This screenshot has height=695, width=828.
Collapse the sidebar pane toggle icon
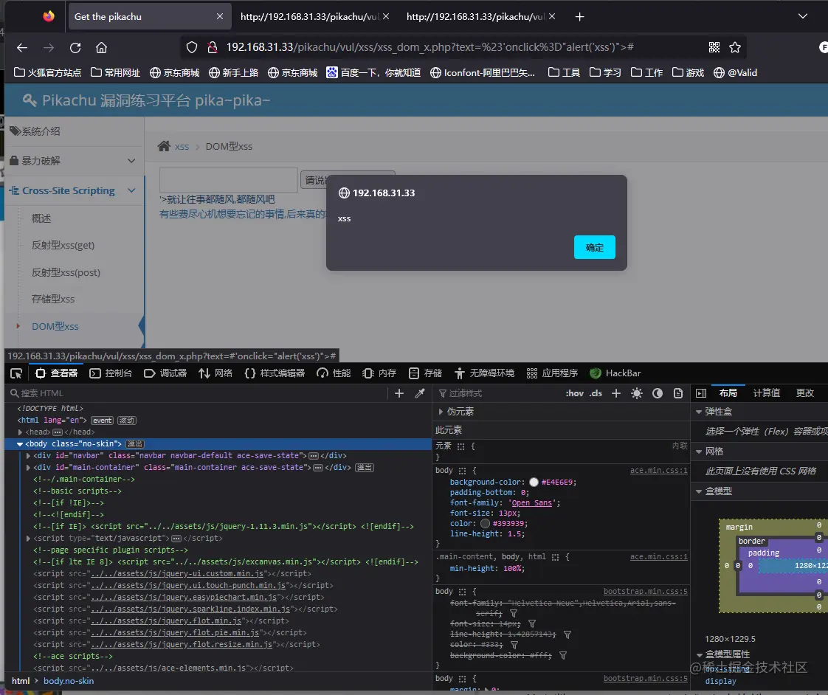(x=701, y=393)
